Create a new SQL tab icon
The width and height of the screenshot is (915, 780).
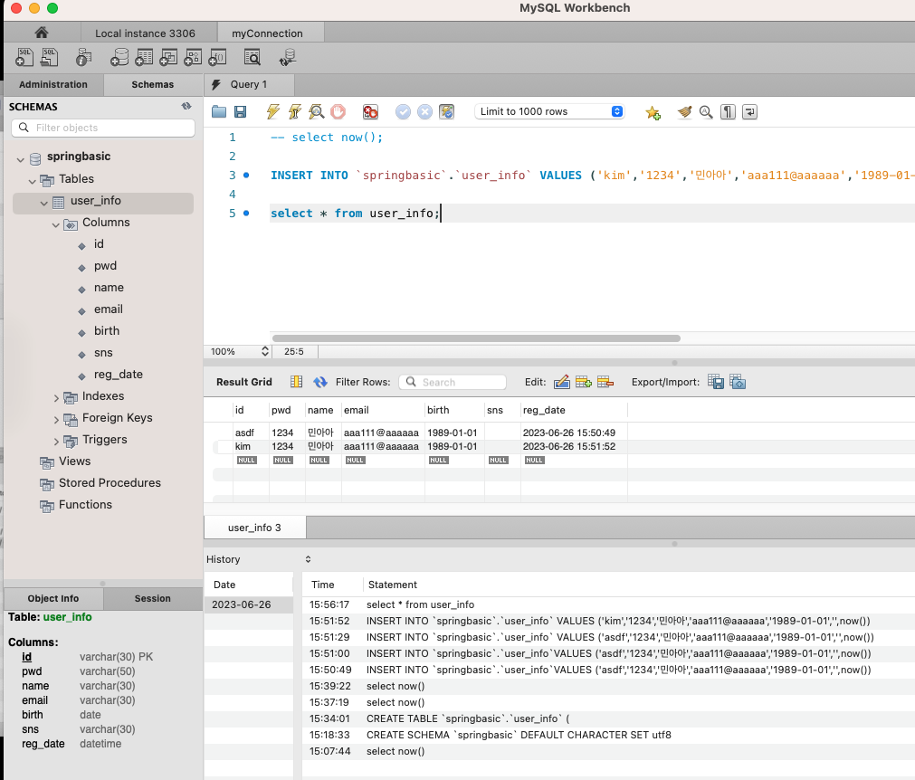[24, 57]
